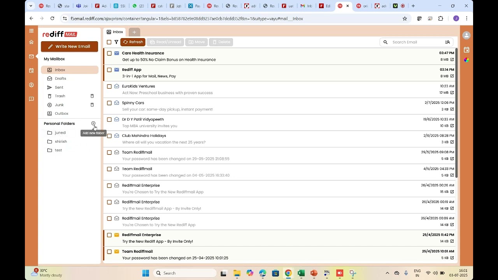498x280 pixels.
Task: Select the Spinny Cars email checkbox
Action: (109, 103)
